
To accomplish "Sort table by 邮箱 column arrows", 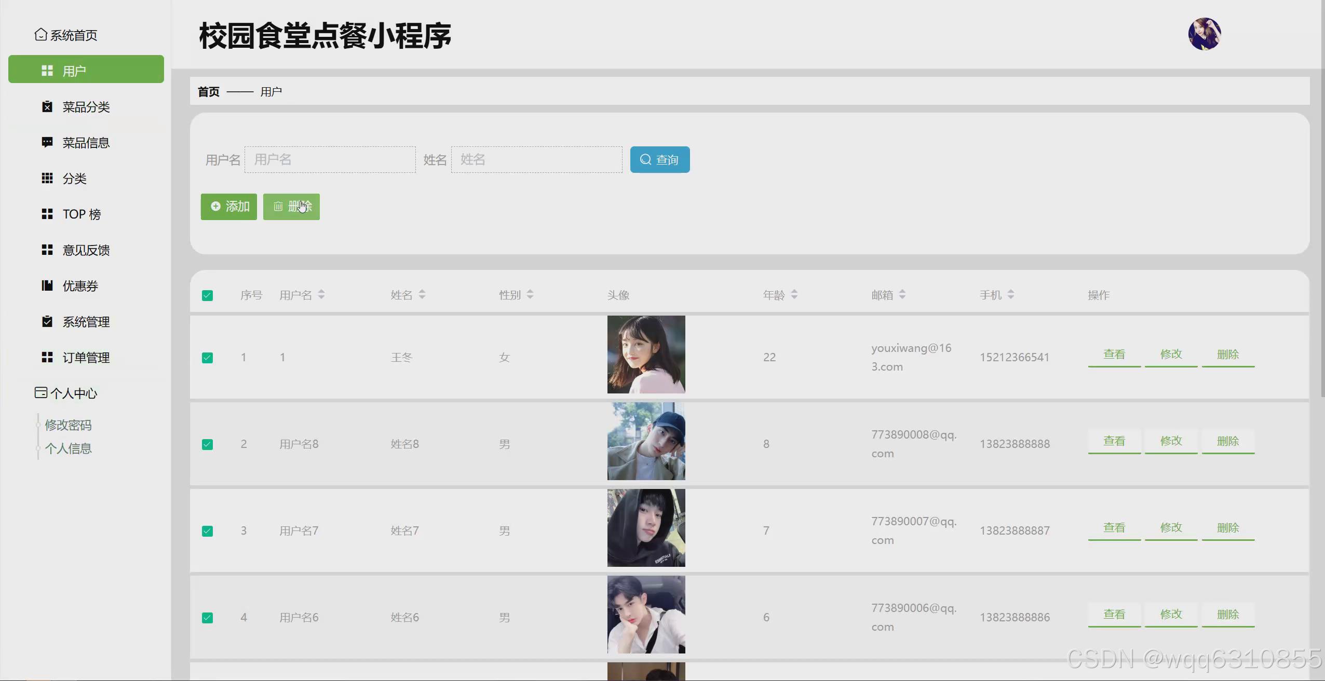I will click(x=902, y=294).
